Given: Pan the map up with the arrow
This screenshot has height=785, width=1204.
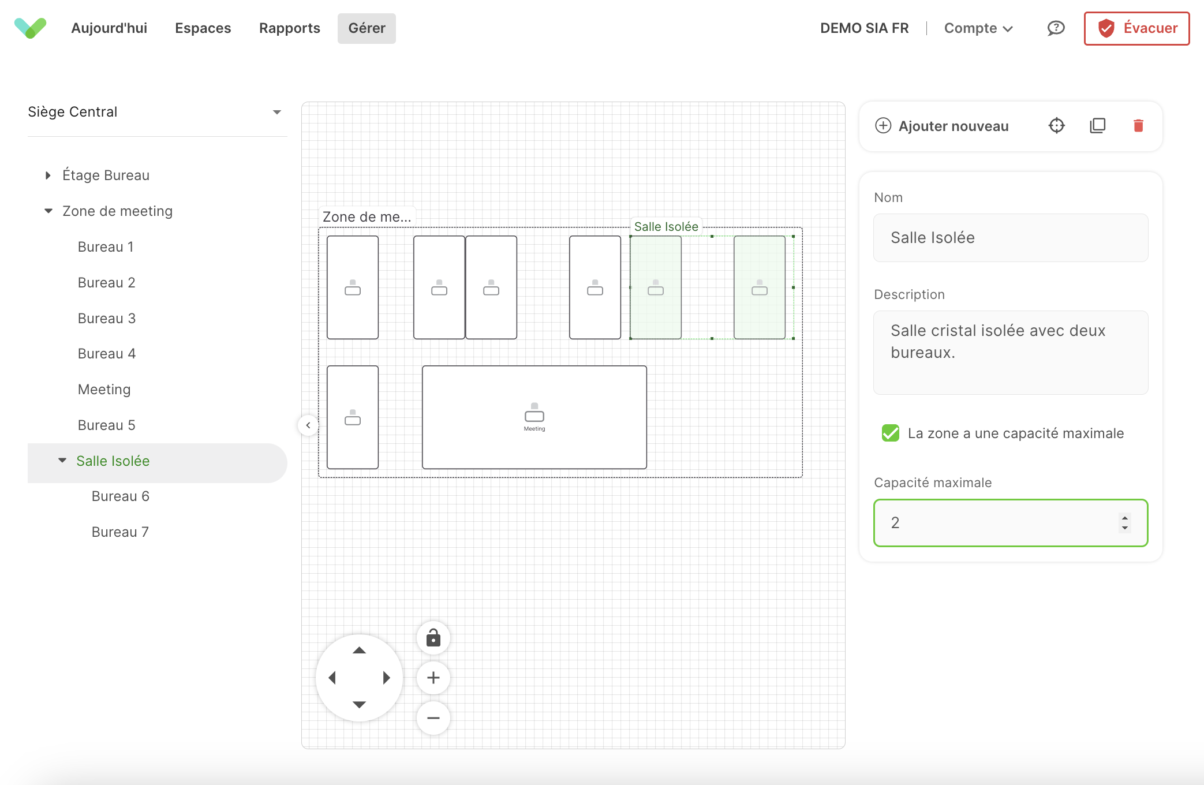Looking at the screenshot, I should click(x=359, y=651).
